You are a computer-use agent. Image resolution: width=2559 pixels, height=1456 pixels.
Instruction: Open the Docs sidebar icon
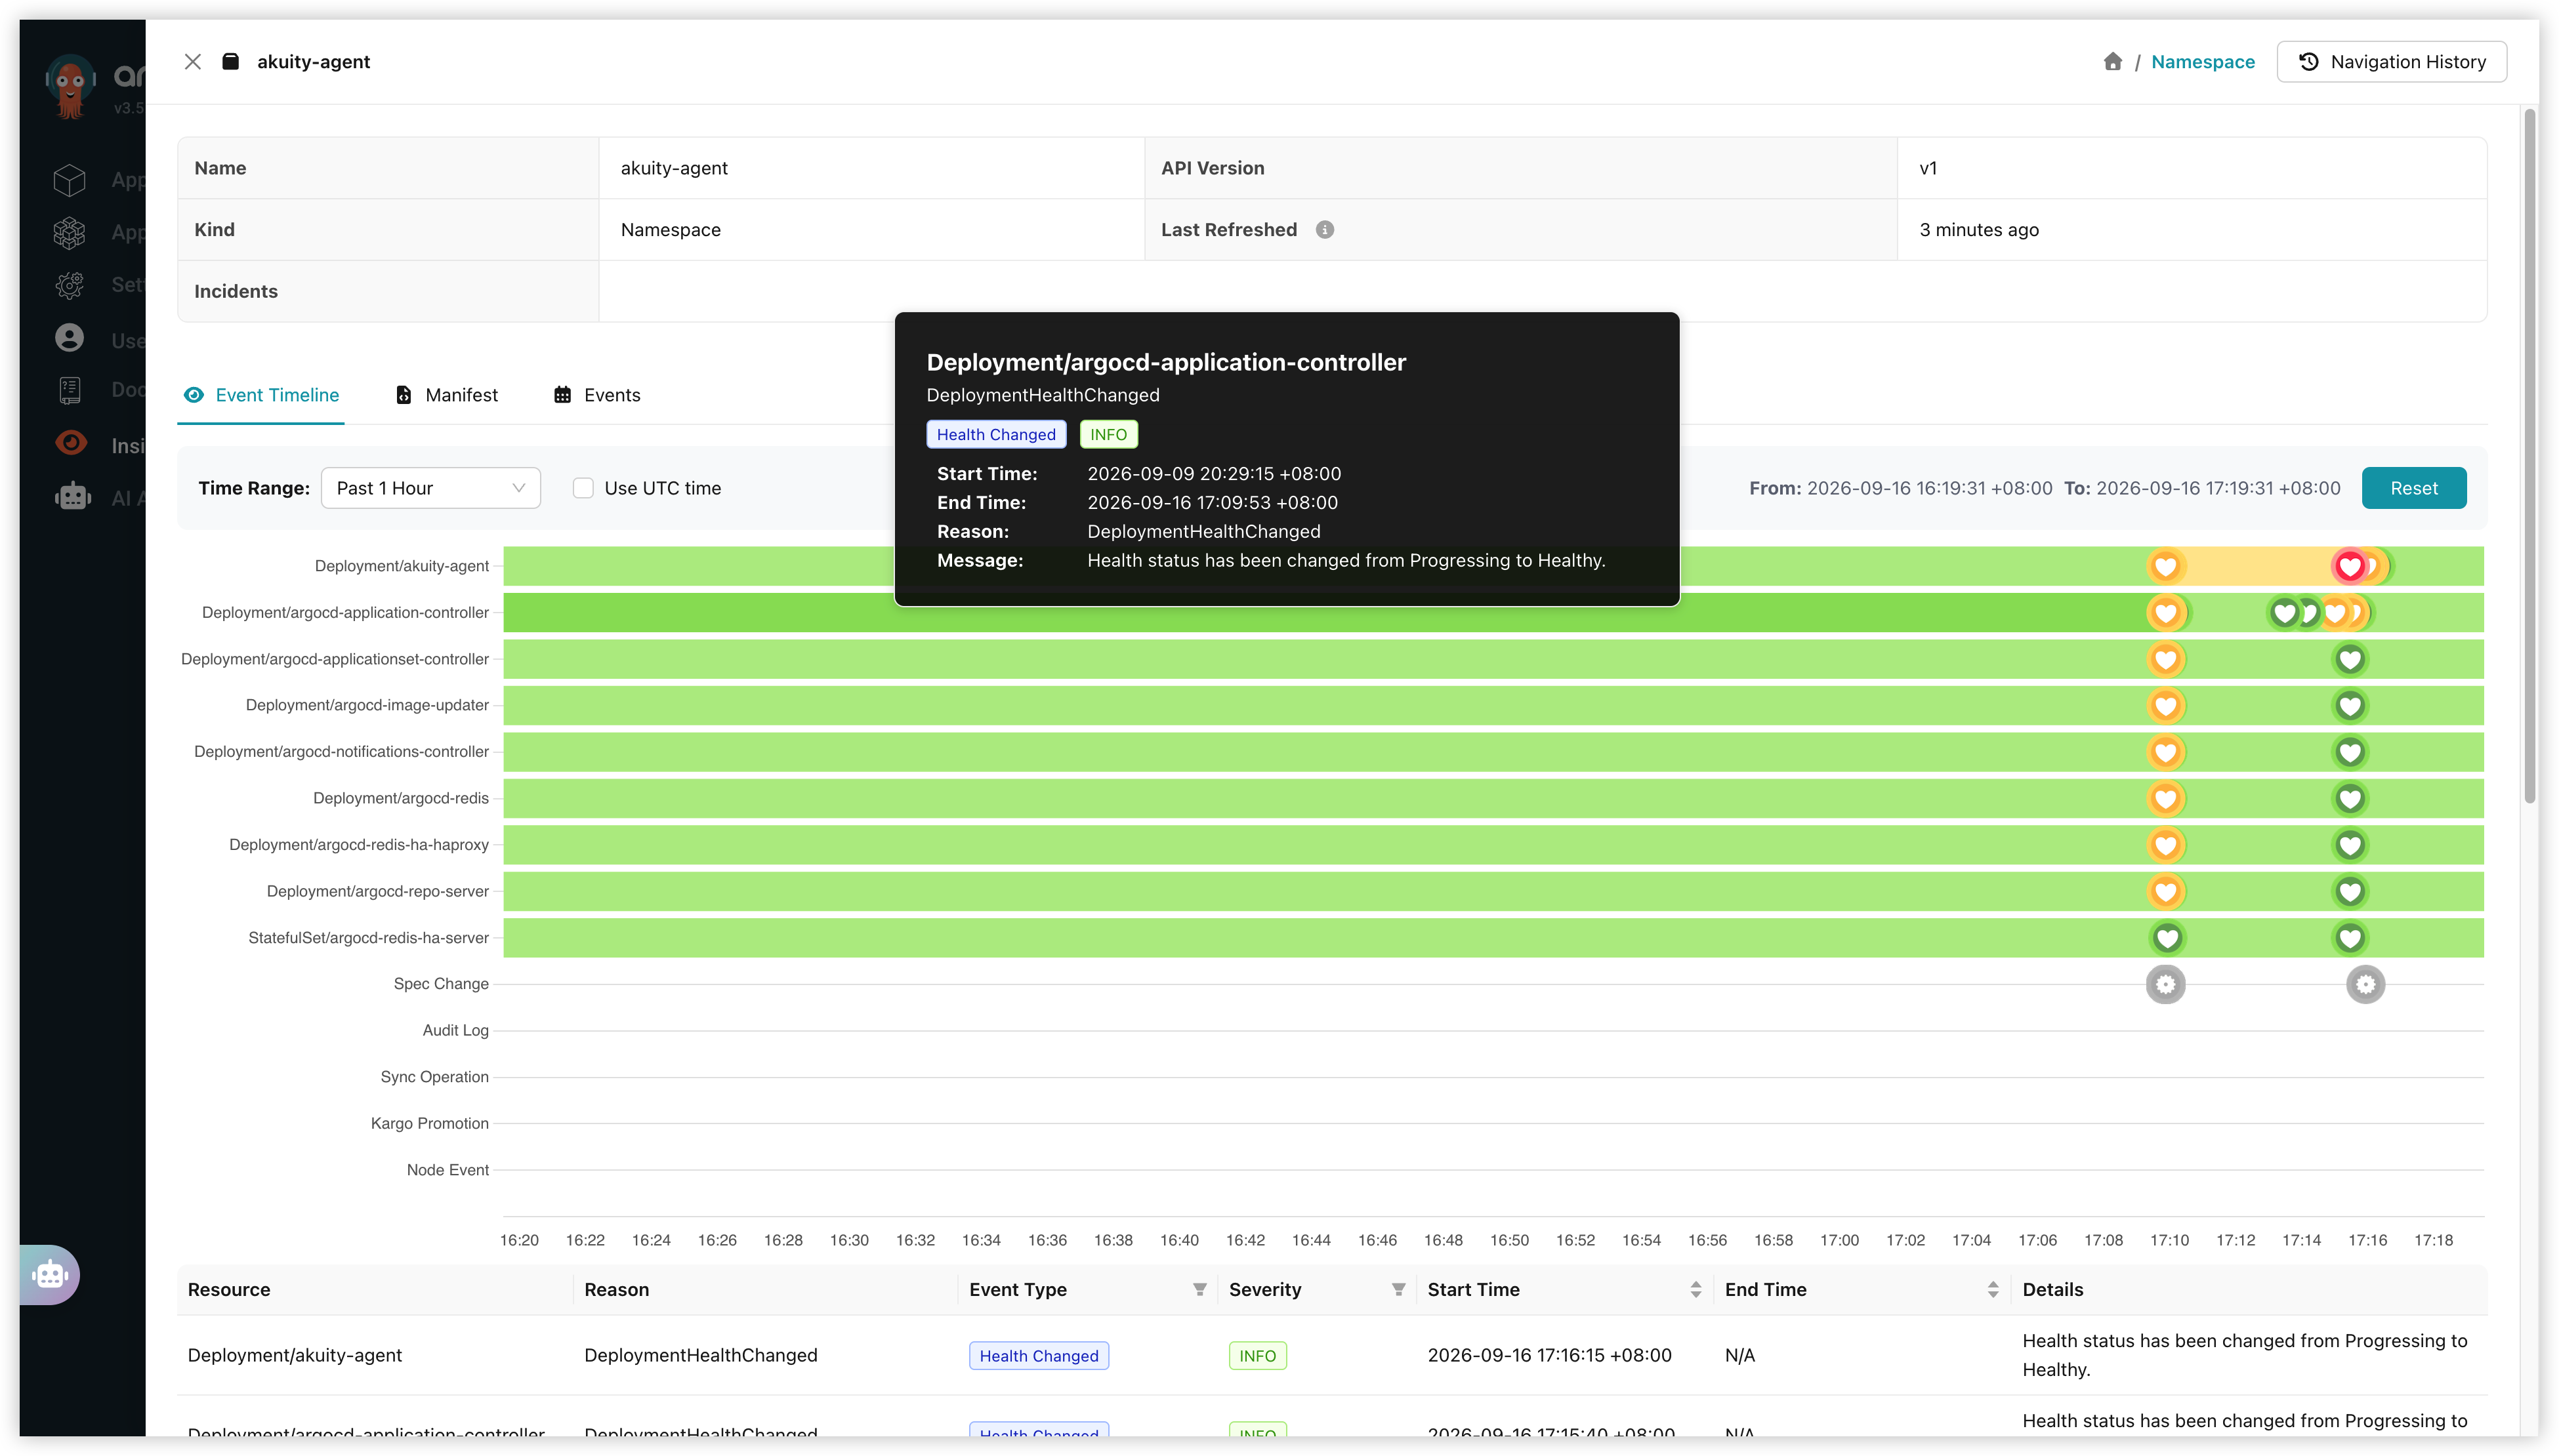point(69,390)
